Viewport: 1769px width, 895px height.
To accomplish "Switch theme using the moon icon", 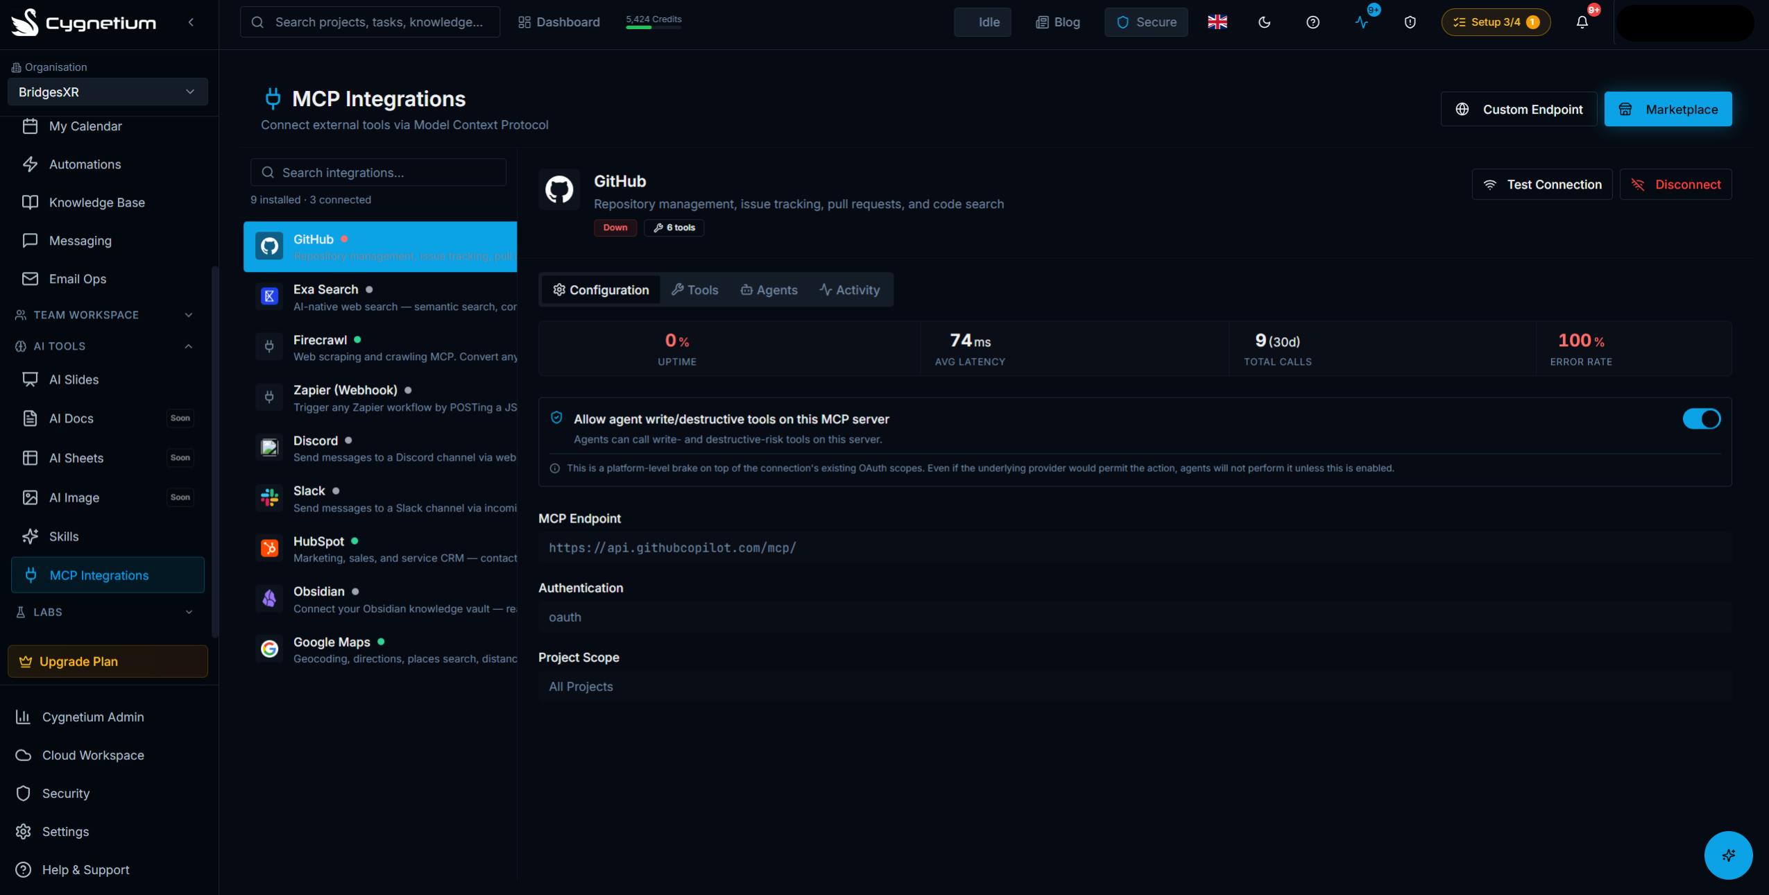I will pos(1265,22).
